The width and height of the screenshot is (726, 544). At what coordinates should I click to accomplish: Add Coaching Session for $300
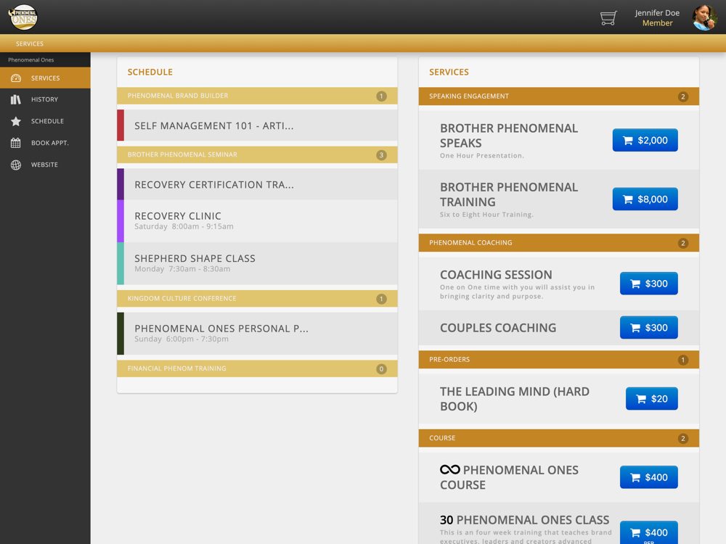coord(648,284)
